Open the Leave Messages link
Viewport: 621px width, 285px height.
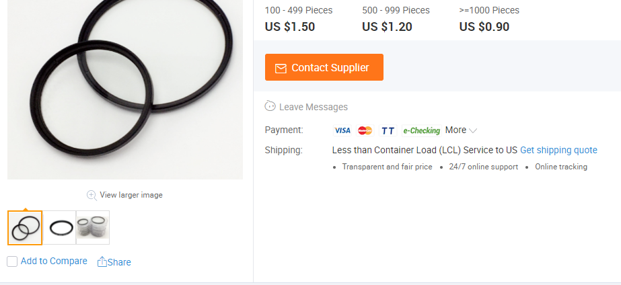pos(314,107)
